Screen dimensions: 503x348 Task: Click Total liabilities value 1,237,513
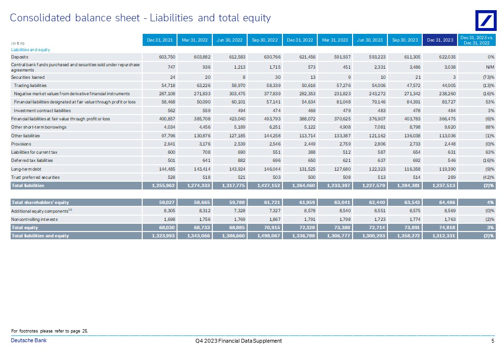point(444,186)
